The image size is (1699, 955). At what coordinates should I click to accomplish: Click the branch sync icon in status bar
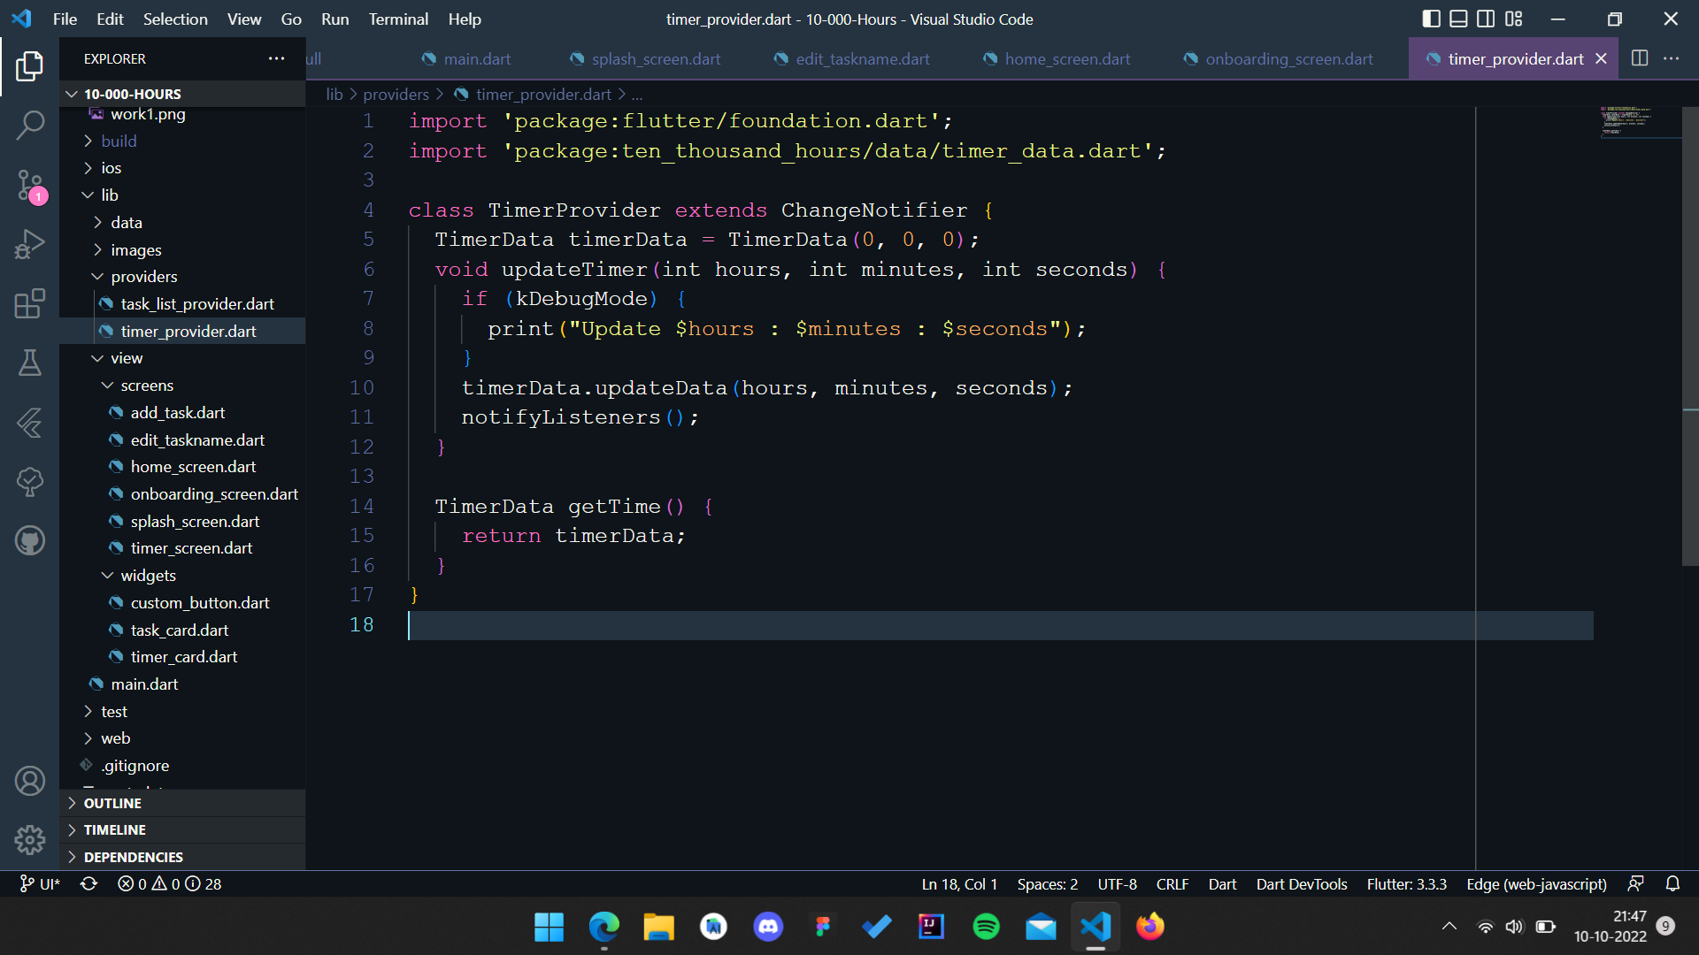click(88, 883)
